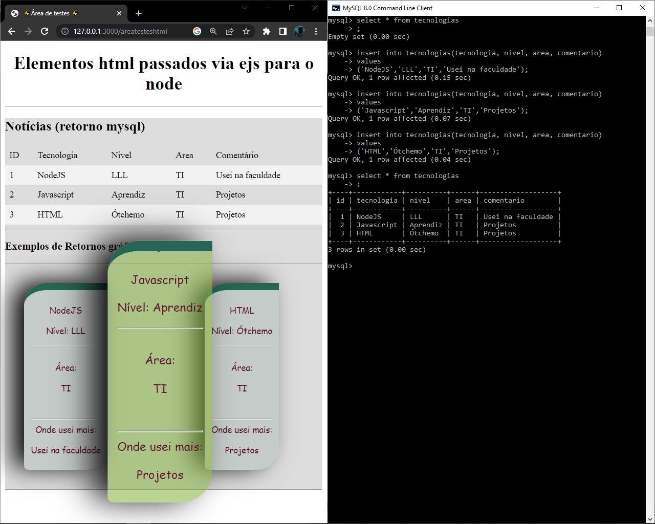Image resolution: width=655 pixels, height=524 pixels.
Task: Open the zoom magnifier icon
Action: click(213, 31)
